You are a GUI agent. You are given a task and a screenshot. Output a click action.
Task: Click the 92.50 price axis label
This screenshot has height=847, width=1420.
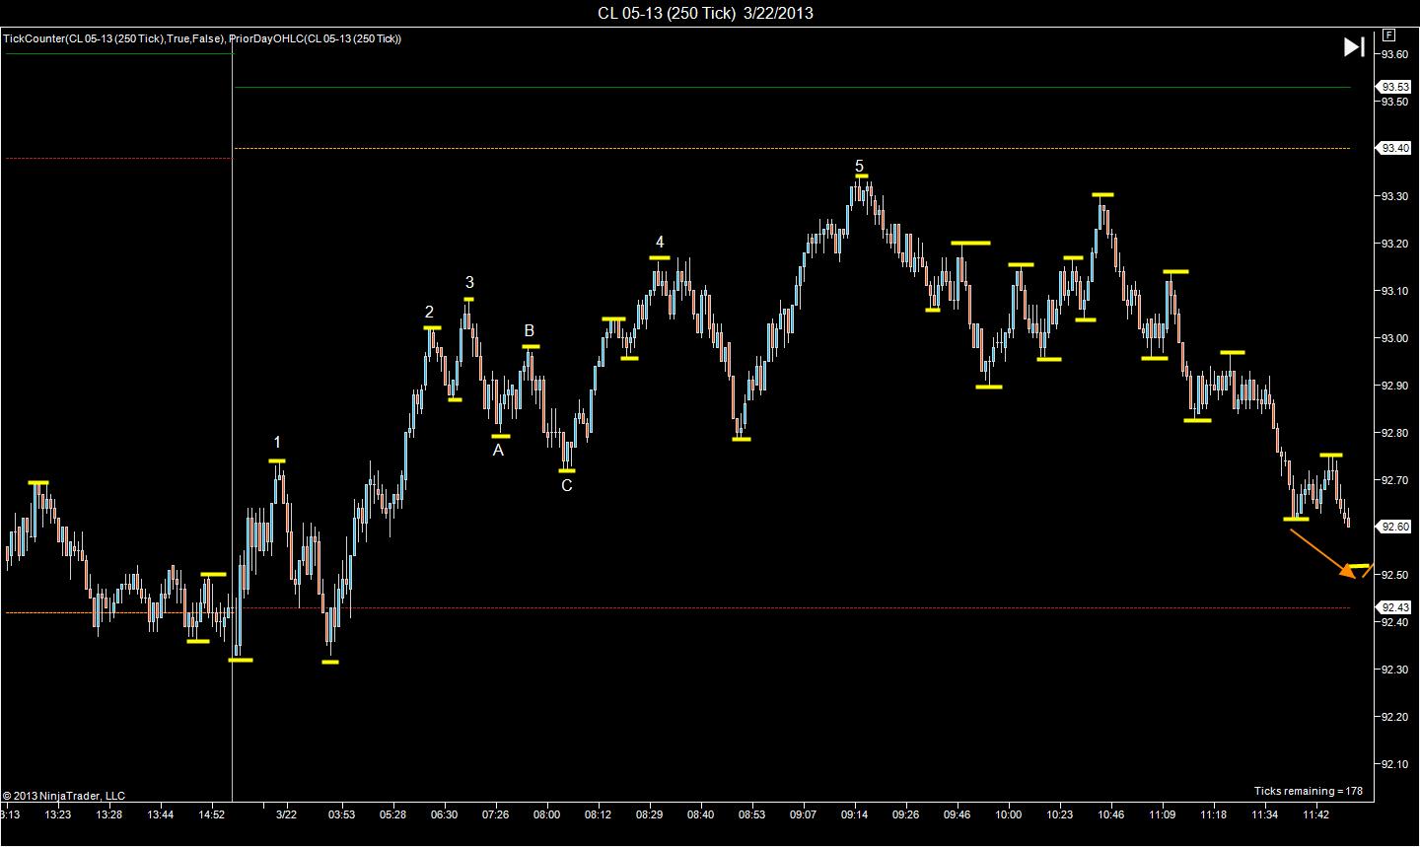tap(1394, 575)
